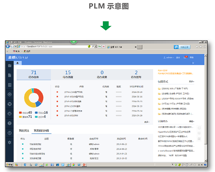
Task: Switch to the 我的关注 tab
Action: click(24, 131)
